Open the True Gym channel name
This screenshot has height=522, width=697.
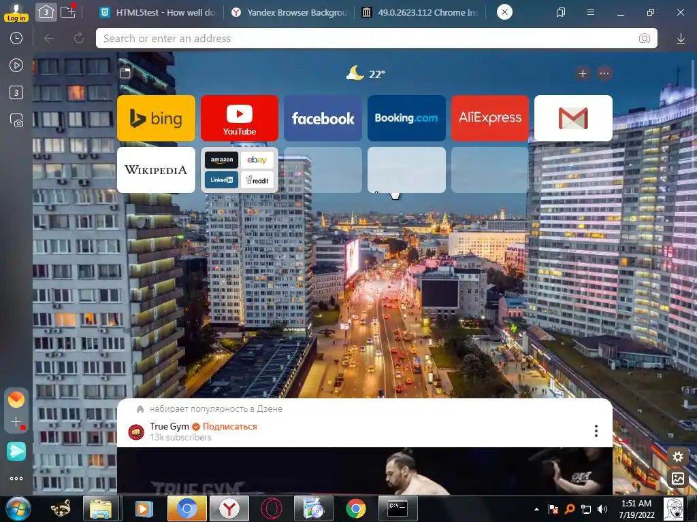[169, 427]
